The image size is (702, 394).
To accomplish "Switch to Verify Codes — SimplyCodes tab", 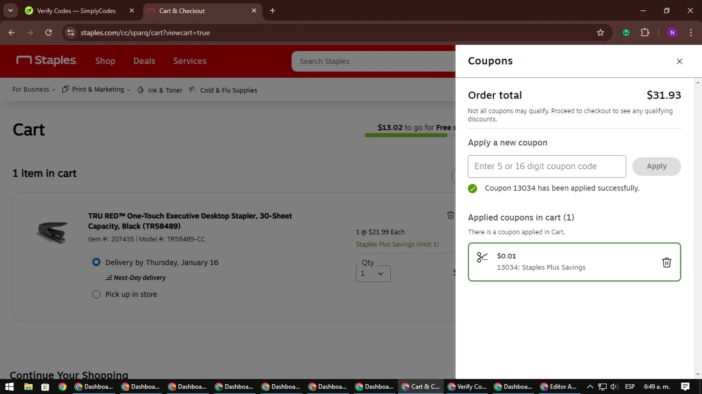I will pyautogui.click(x=76, y=11).
